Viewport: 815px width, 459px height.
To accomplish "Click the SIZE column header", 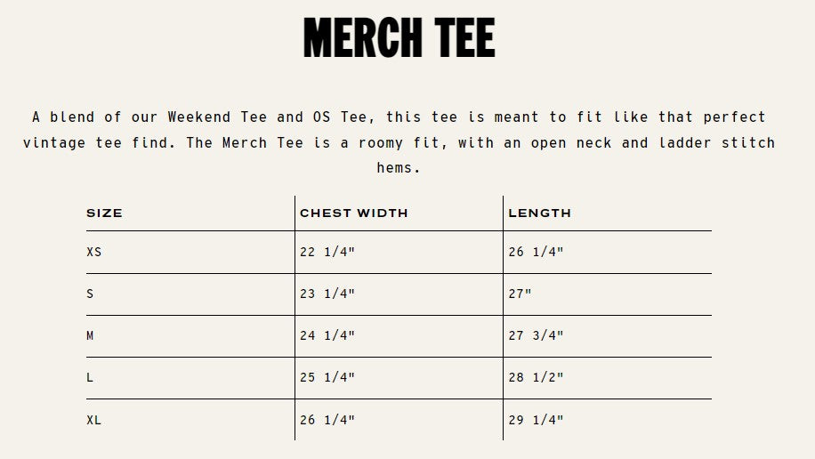I will [x=104, y=213].
